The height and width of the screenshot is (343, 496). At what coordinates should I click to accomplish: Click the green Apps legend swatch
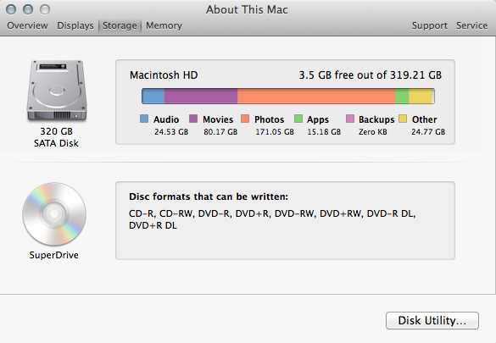(x=298, y=119)
